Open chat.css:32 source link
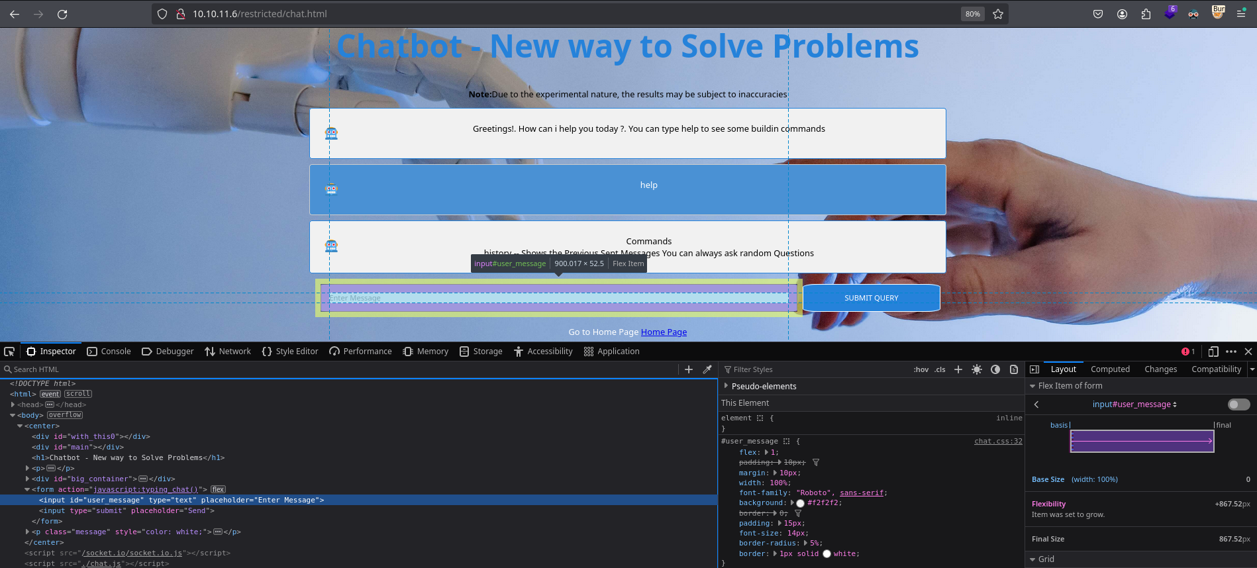The height and width of the screenshot is (568, 1257). [x=998, y=441]
